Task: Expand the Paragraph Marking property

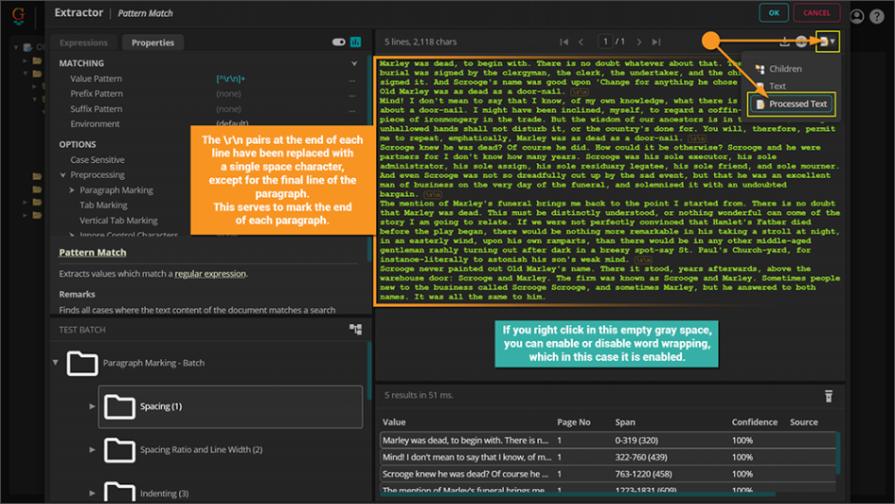Action: click(72, 190)
